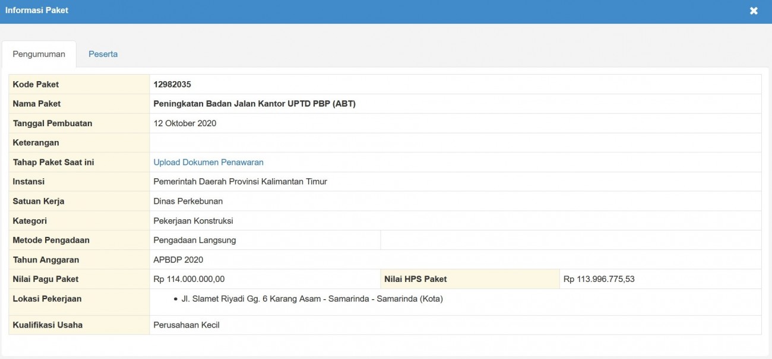Click the Nilai Pagu Paket amount
772x359 pixels.
[x=189, y=279]
